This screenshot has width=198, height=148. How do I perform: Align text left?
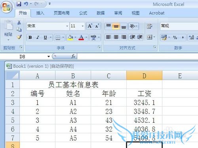(x=109, y=37)
